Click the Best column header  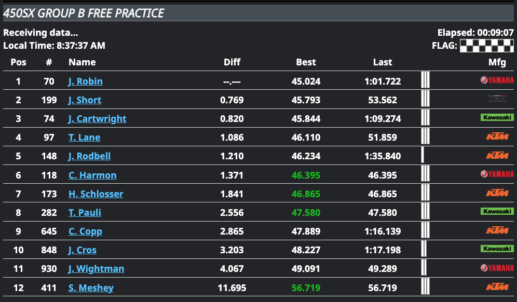(306, 62)
